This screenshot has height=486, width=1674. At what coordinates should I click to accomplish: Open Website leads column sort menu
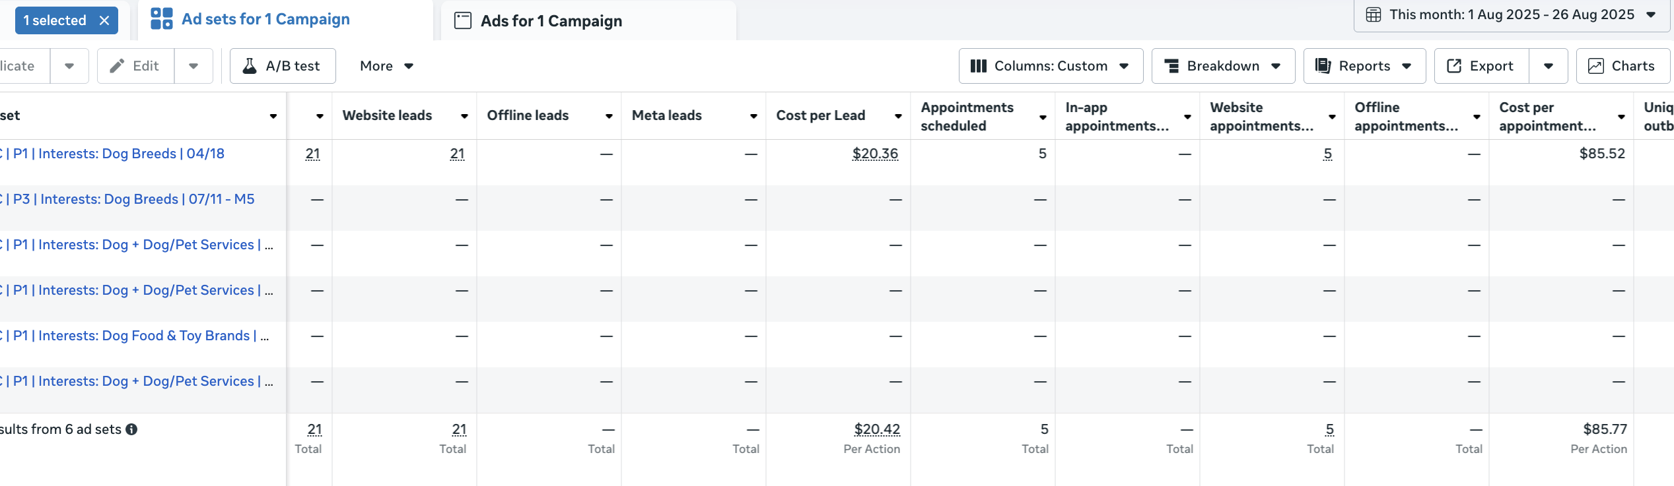click(x=464, y=116)
